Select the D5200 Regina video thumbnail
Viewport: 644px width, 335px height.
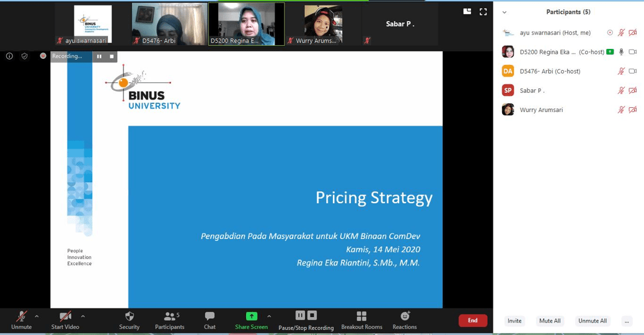246,24
